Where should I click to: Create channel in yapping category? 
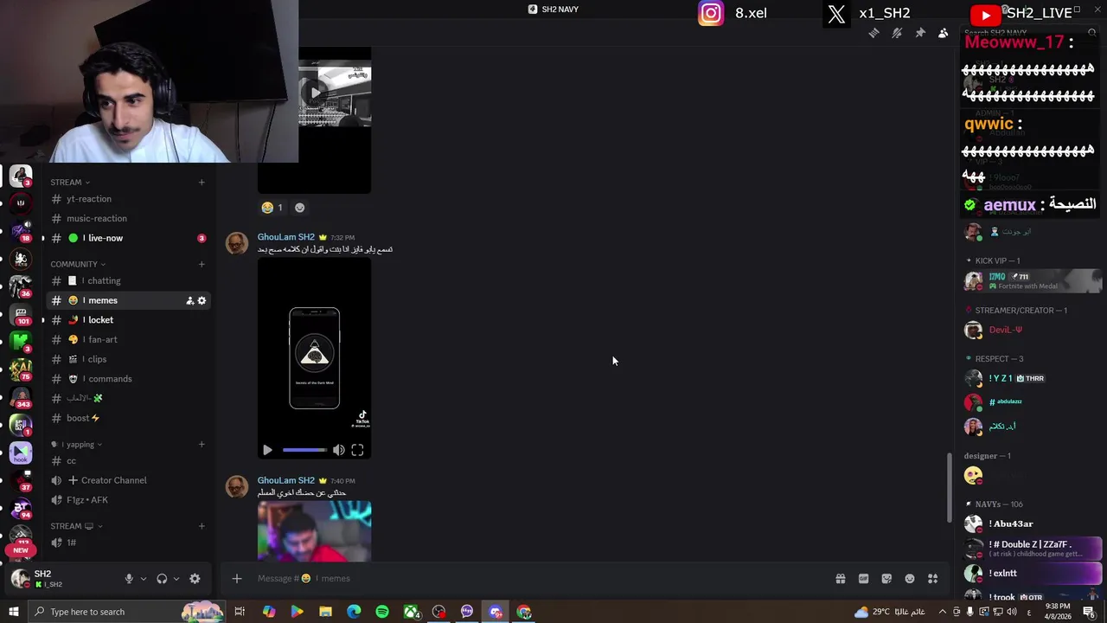click(x=202, y=445)
